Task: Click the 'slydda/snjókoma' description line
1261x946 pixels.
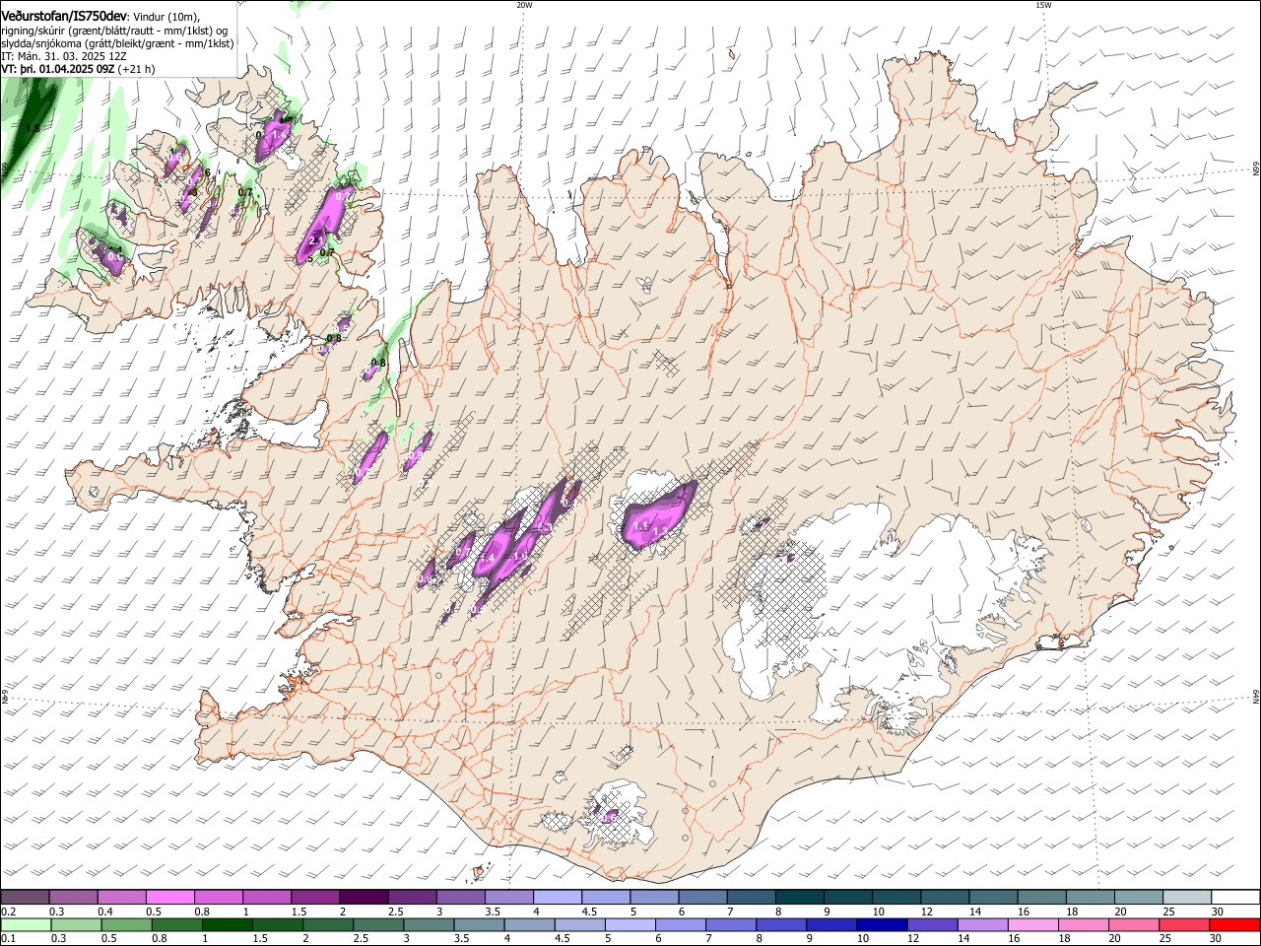Action: (x=117, y=43)
